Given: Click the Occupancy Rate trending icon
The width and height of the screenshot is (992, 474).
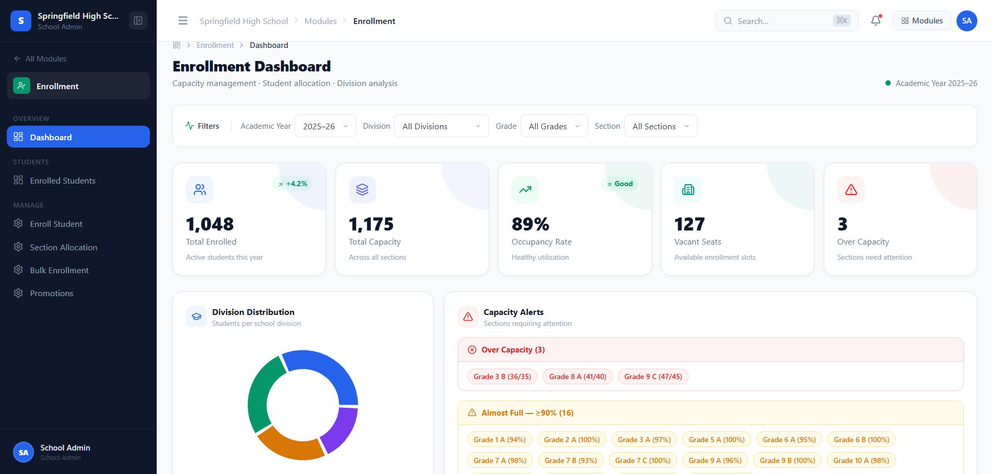Looking at the screenshot, I should pos(525,190).
